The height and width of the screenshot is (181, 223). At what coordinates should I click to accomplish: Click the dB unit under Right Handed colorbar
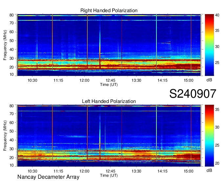coord(209,80)
